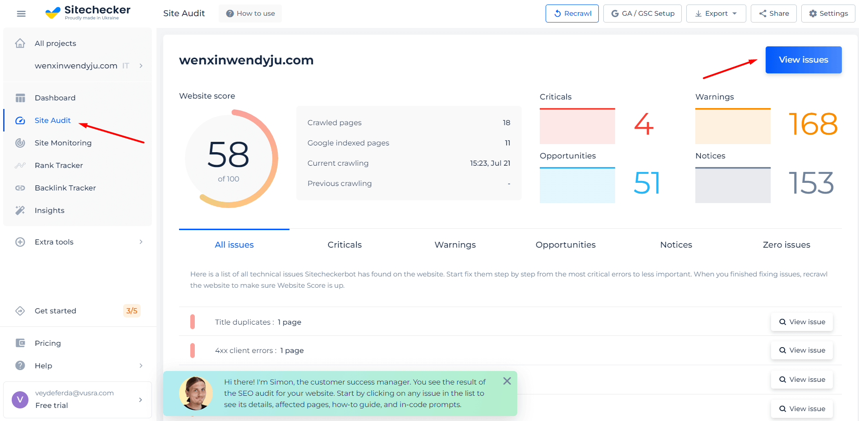This screenshot has height=421, width=859.
Task: View issue for Title duplicates
Action: 802,322
